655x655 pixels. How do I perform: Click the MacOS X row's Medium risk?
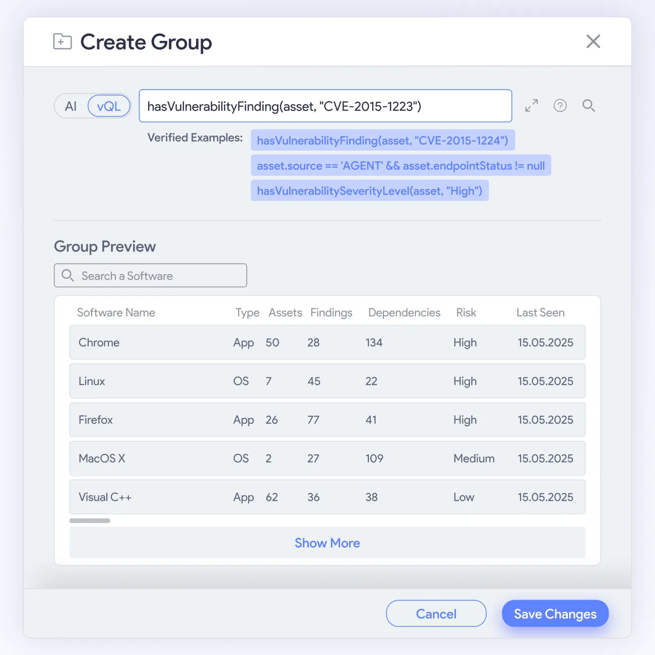coord(474,458)
